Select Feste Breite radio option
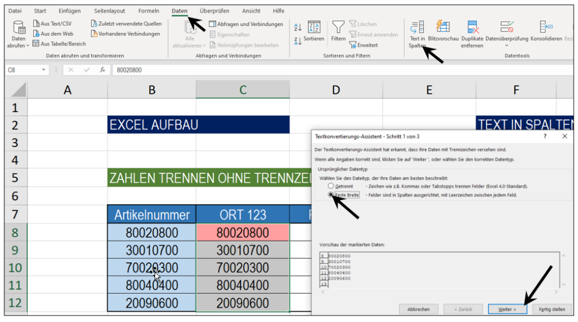This screenshot has width=578, height=322. pyautogui.click(x=331, y=195)
